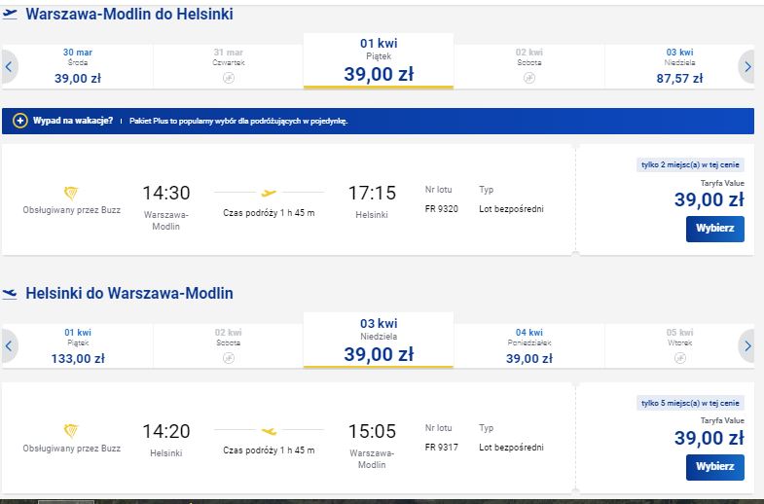The image size is (764, 504).
Task: Pick the 04 kwi Poniedziałek return date tab
Action: (529, 346)
